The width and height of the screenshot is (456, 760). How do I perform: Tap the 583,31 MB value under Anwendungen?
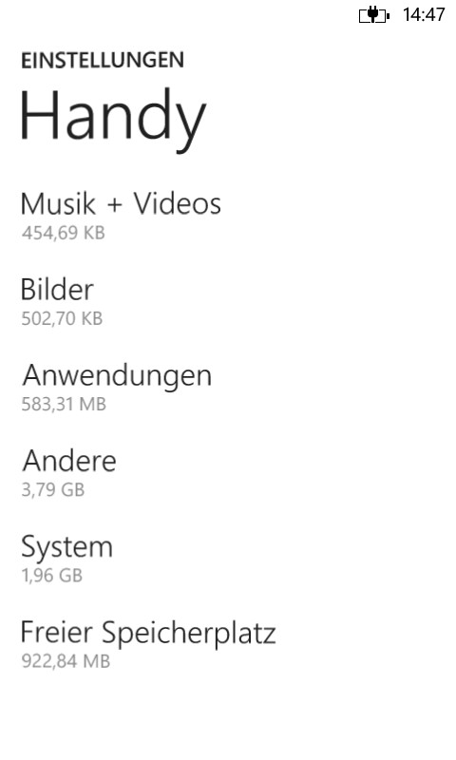[64, 405]
